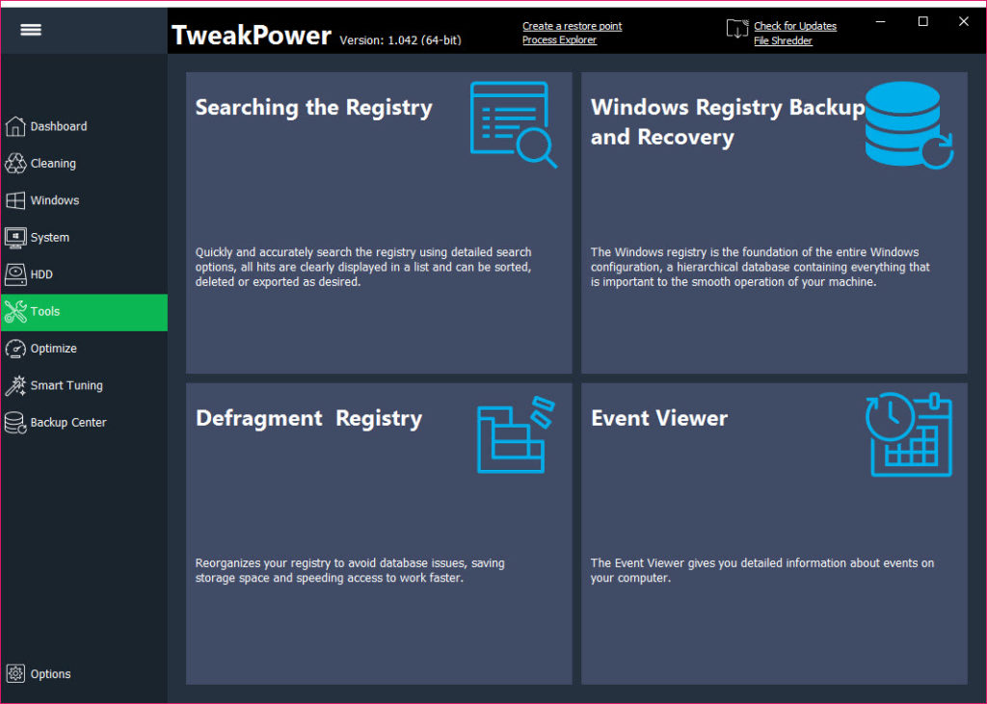
Task: Click the defragment blocks icon
Action: coord(516,434)
